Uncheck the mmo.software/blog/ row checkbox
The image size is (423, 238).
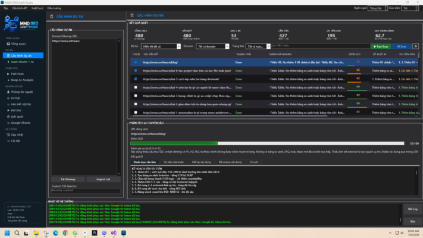pyautogui.click(x=136, y=62)
